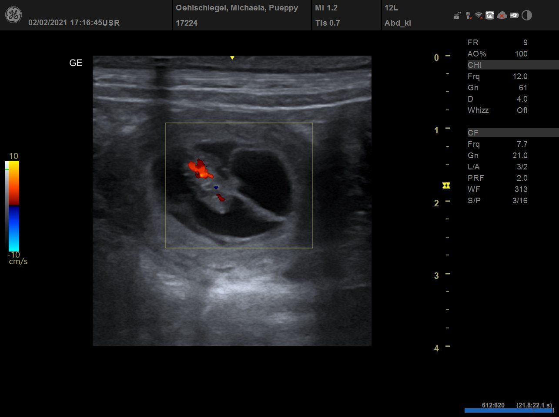Click depth scale marker "2"
The image size is (559, 417).
click(x=436, y=203)
